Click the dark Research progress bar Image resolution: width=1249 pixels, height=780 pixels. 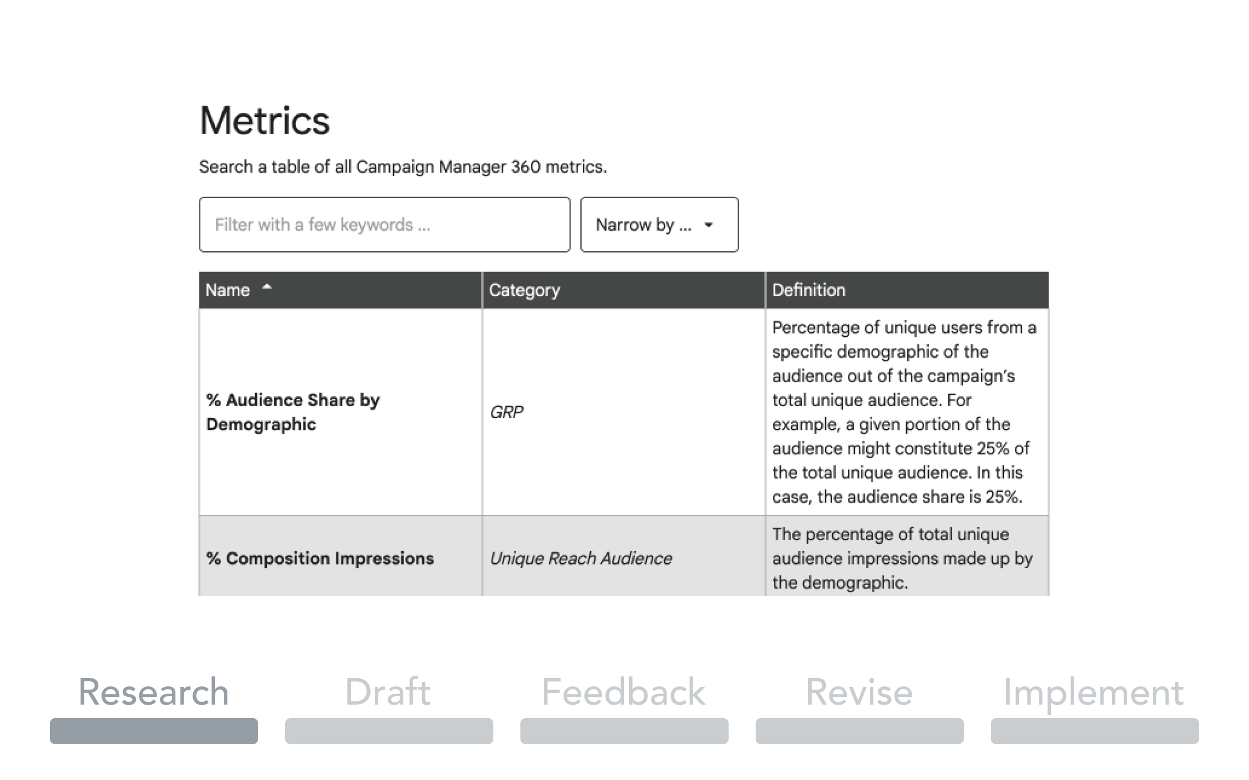[154, 731]
